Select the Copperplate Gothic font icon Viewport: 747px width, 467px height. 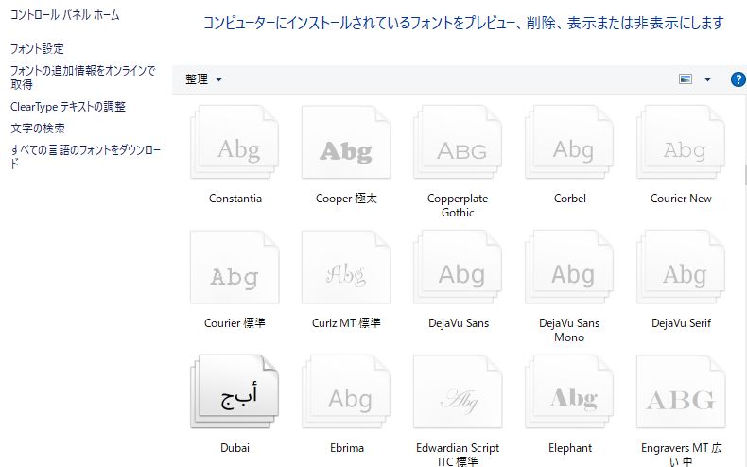pos(458,143)
